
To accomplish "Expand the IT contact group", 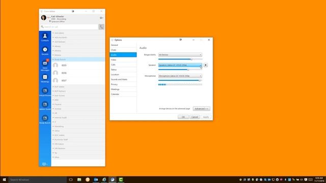I will [x=78, y=122].
